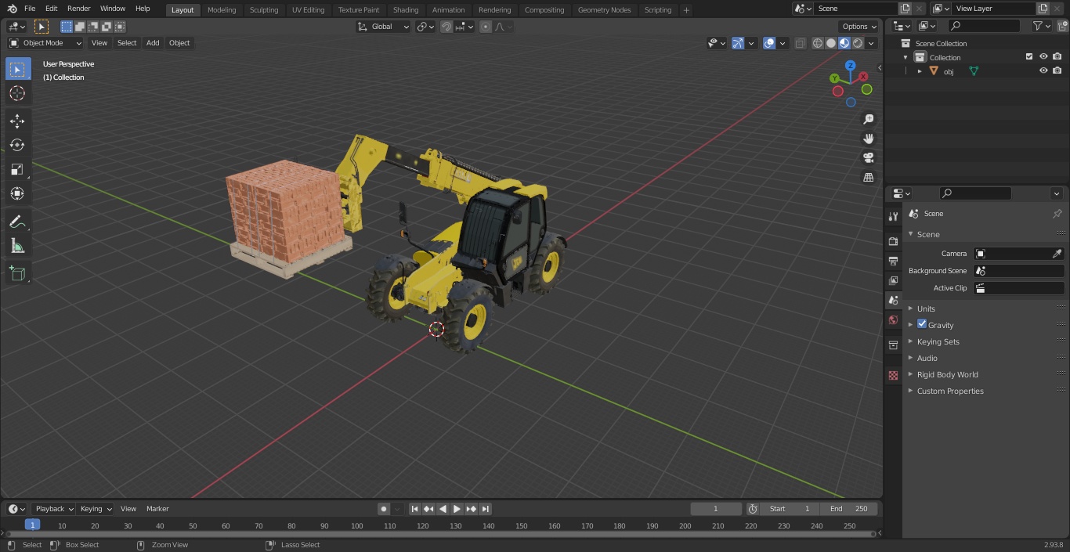Expand the obj item in outliner

pos(920,71)
